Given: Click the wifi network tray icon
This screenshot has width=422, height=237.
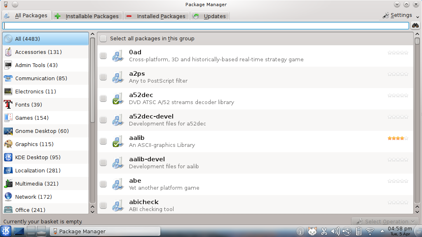Looking at the screenshot, I should (x=370, y=231).
